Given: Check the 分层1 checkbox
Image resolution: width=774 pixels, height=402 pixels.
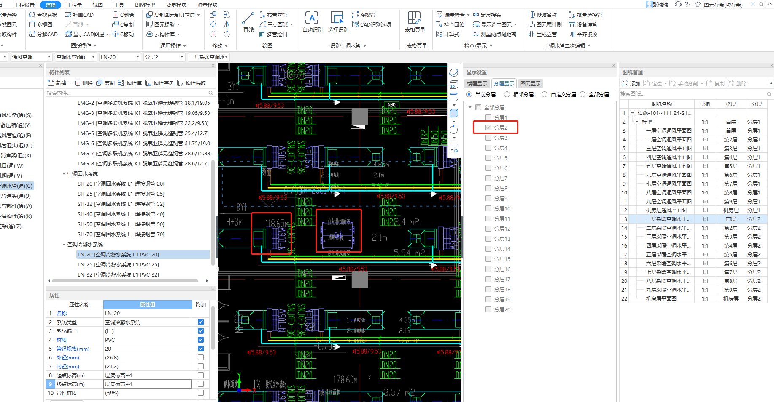Looking at the screenshot, I should (x=488, y=117).
